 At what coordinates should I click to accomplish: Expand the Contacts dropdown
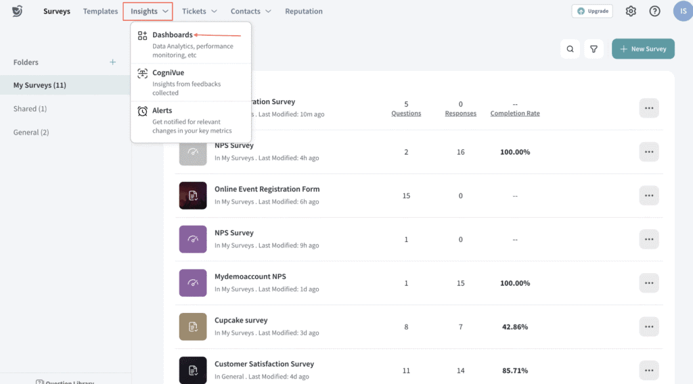point(250,11)
